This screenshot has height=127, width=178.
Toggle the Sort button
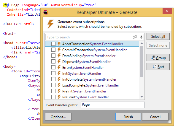pyautogui.click(x=158, y=66)
